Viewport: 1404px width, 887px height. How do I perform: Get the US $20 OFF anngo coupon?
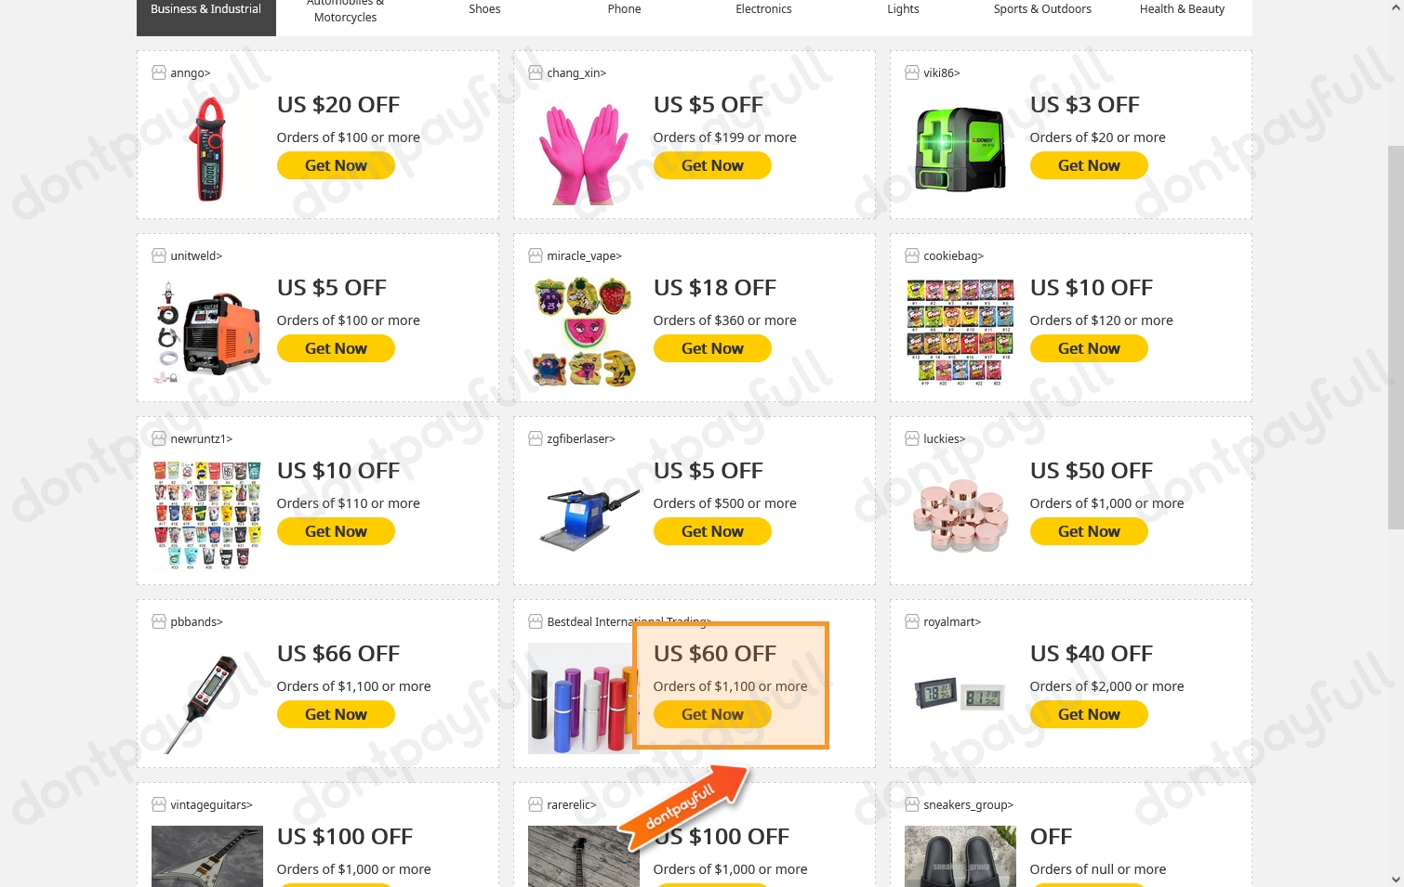coord(336,165)
